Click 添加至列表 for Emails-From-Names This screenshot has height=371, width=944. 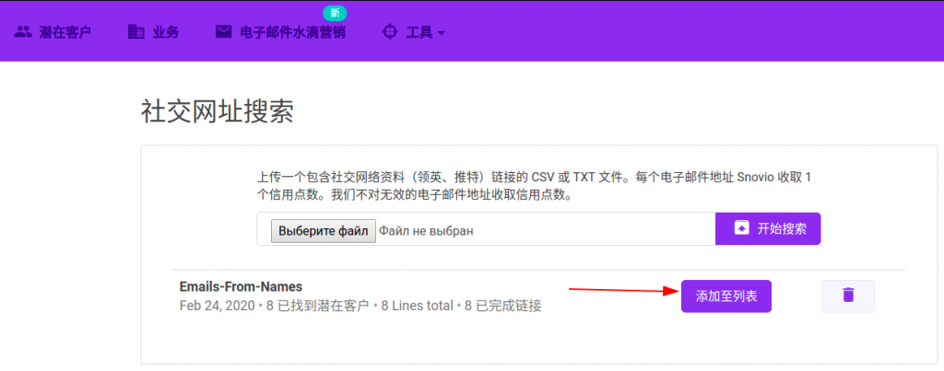click(726, 296)
